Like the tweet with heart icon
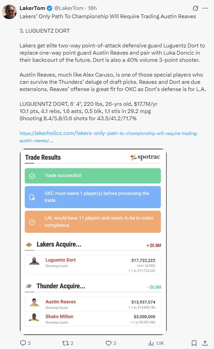The width and height of the screenshot is (214, 349). point(108,343)
